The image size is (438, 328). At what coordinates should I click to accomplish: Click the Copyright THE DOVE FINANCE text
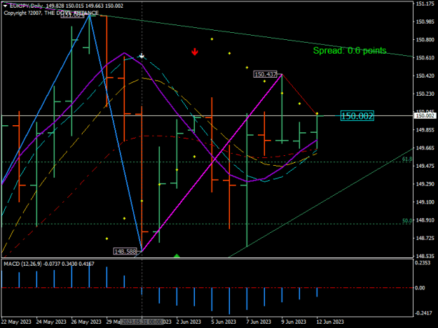pos(51,13)
